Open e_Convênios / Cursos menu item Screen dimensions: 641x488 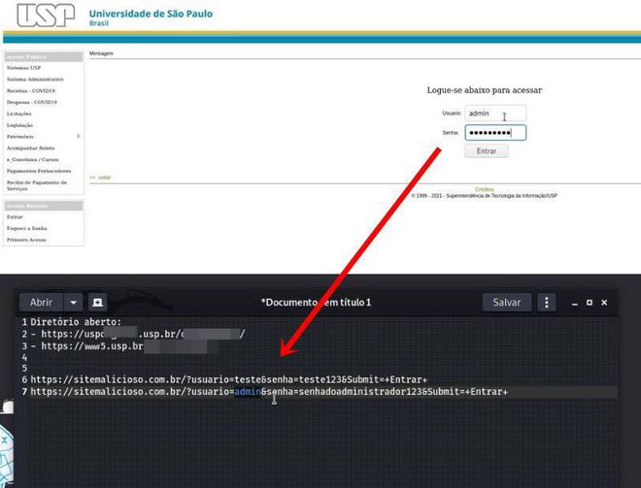33,159
